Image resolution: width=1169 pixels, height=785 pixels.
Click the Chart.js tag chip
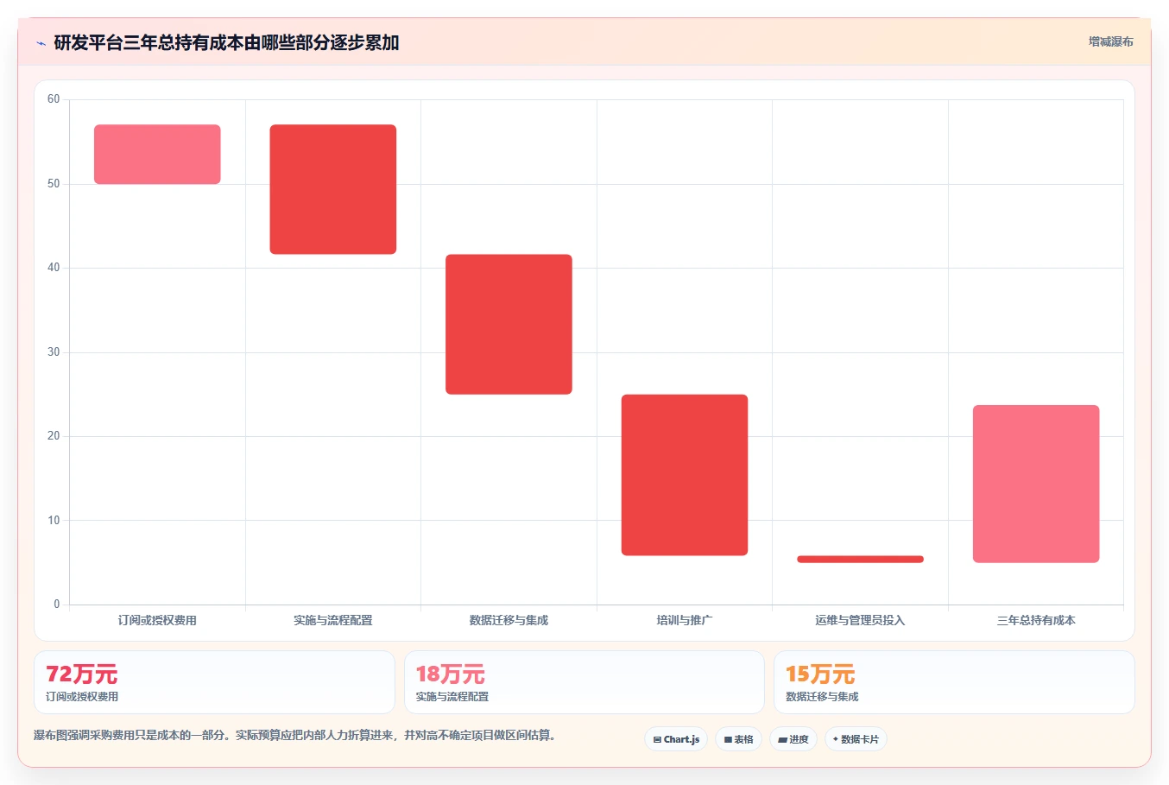coord(676,739)
